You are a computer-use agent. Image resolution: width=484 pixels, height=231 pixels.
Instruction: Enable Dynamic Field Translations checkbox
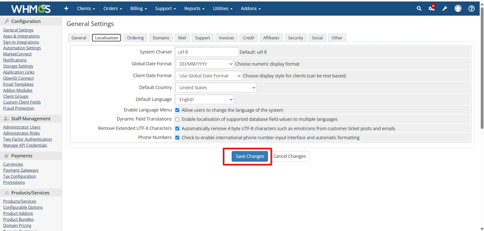click(177, 119)
